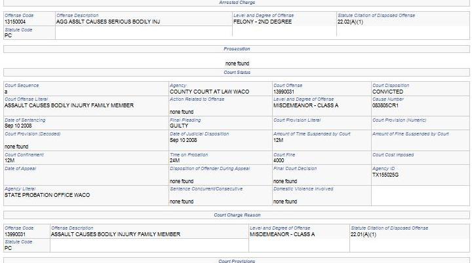The height and width of the screenshot is (263, 472).
Task: Click statute citation 22.02(A)(1)
Action: (351, 22)
